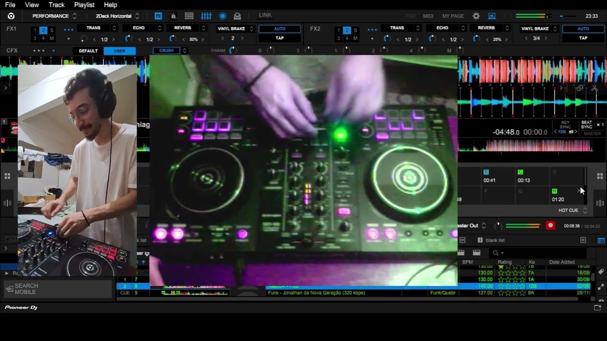Toggle the FX panel icon
The image size is (607, 341).
[158, 16]
